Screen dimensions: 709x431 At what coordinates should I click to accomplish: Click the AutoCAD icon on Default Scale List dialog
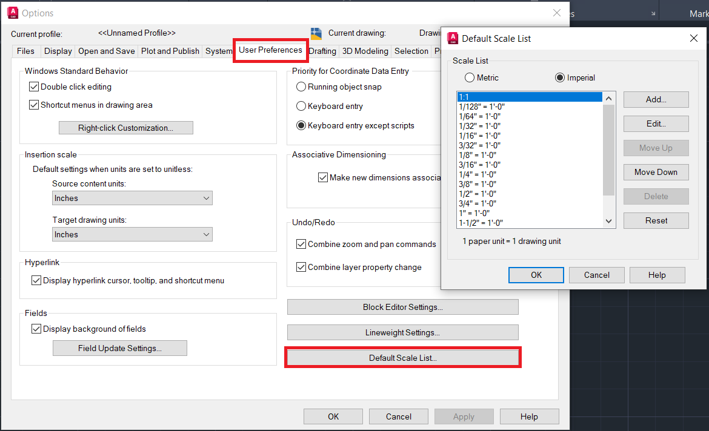pos(453,38)
